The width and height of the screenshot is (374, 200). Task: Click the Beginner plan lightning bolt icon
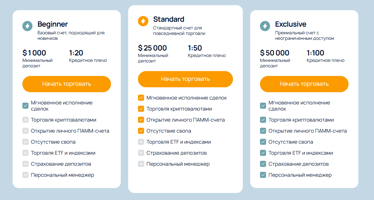[x=28, y=26]
